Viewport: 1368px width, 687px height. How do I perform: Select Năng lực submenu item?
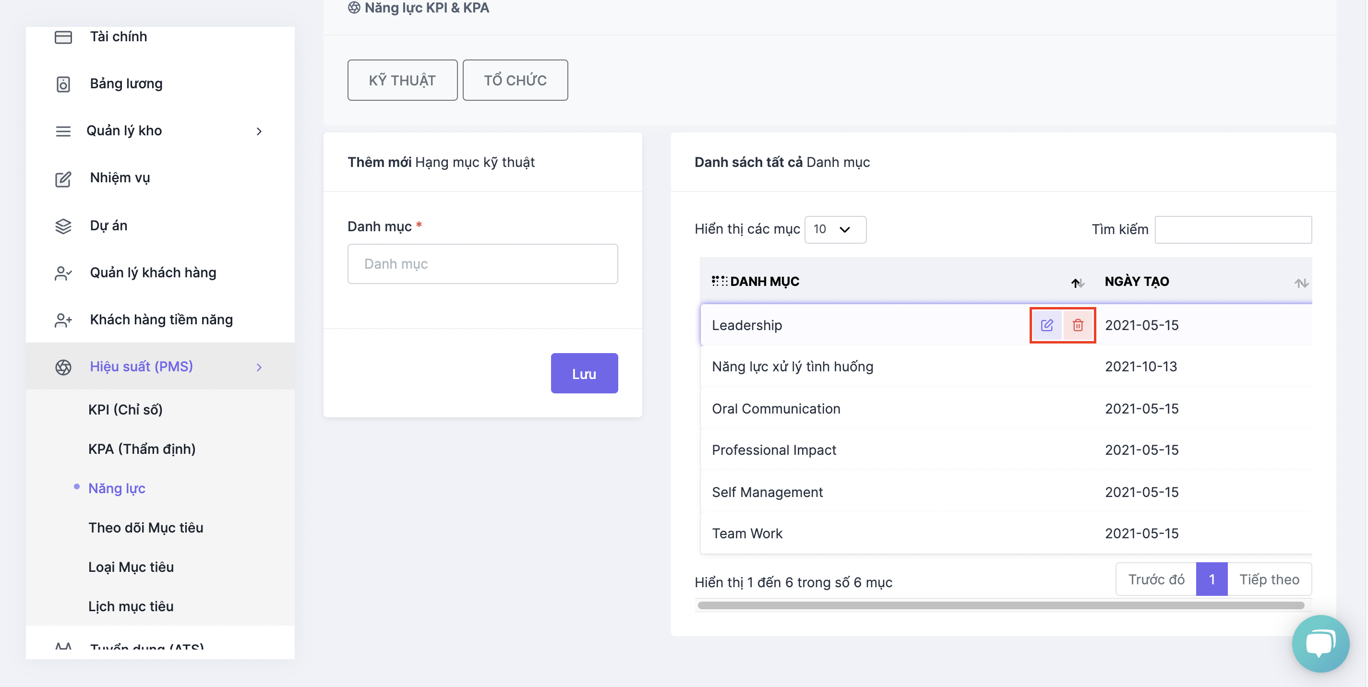116,488
